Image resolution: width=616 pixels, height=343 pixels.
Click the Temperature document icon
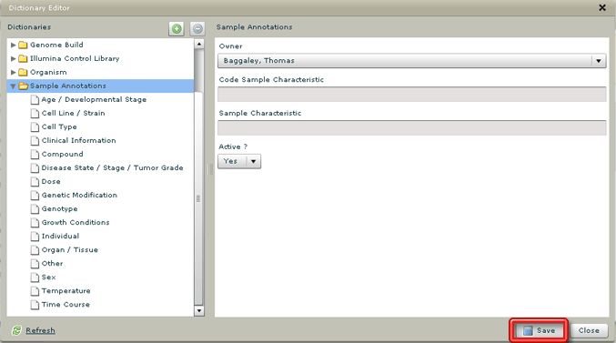coord(35,291)
